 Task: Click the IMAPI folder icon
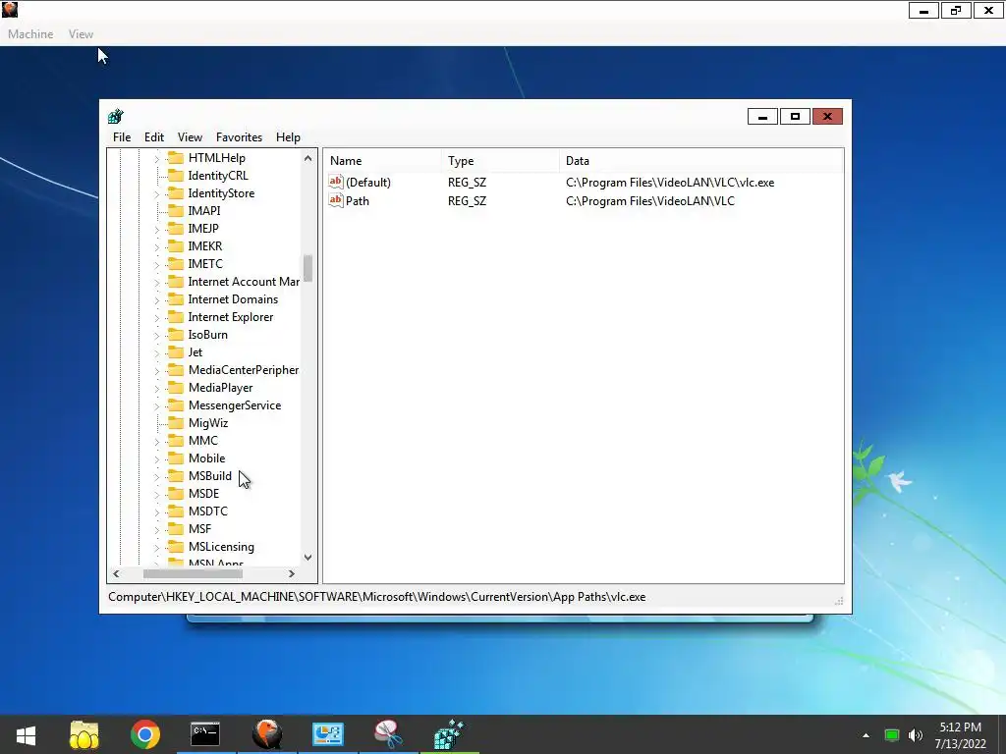coord(176,210)
